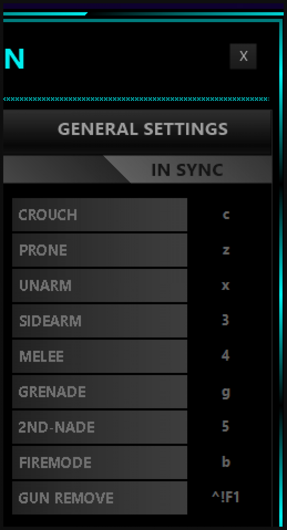Select the GUN REMOVE keybind button
Screen dimensions: 287x530
click(x=99, y=498)
